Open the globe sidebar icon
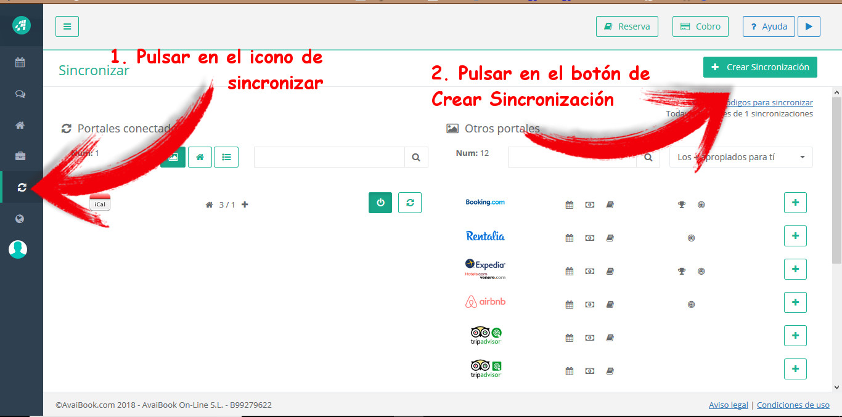 tap(20, 219)
